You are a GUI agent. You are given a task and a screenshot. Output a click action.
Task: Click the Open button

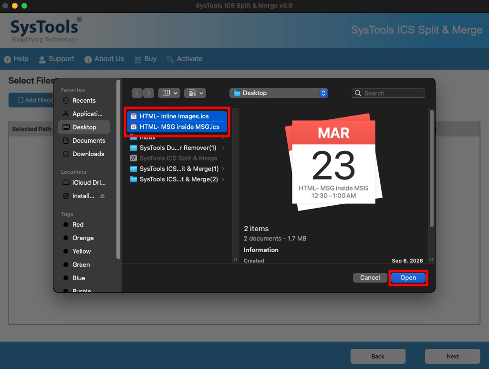point(408,278)
